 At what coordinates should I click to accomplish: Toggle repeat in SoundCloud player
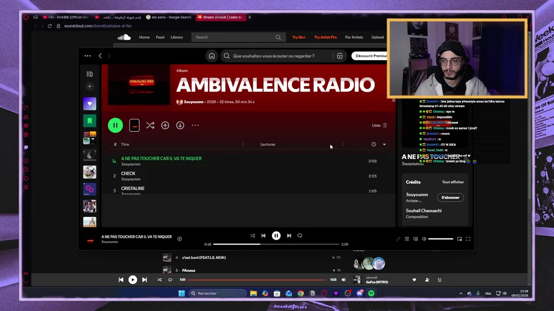[x=170, y=280]
